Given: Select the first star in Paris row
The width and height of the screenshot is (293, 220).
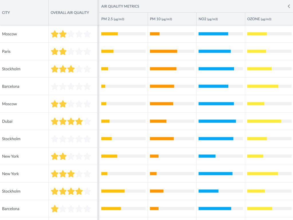Looking at the screenshot, I should coord(55,52).
